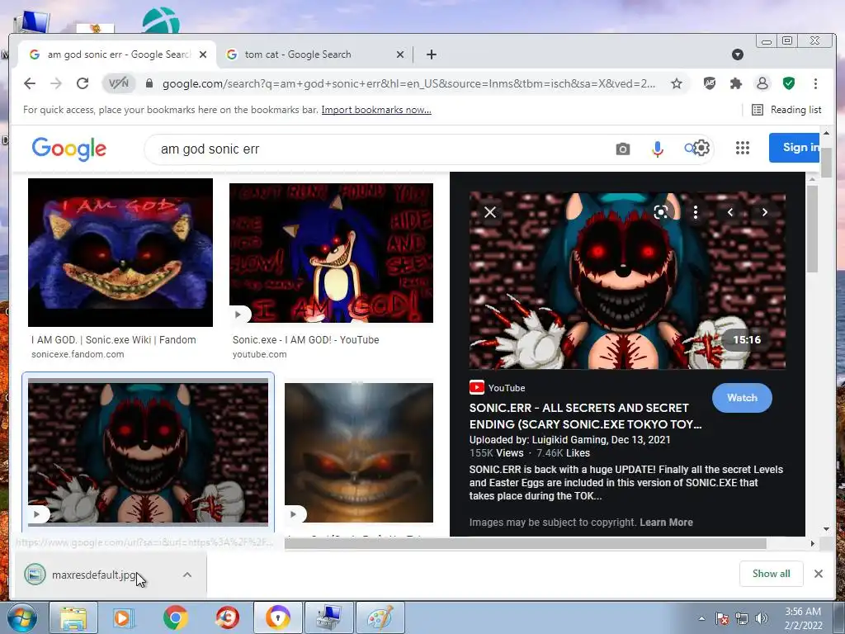Go to Google home via logo
The width and height of the screenshot is (845, 634).
point(69,149)
